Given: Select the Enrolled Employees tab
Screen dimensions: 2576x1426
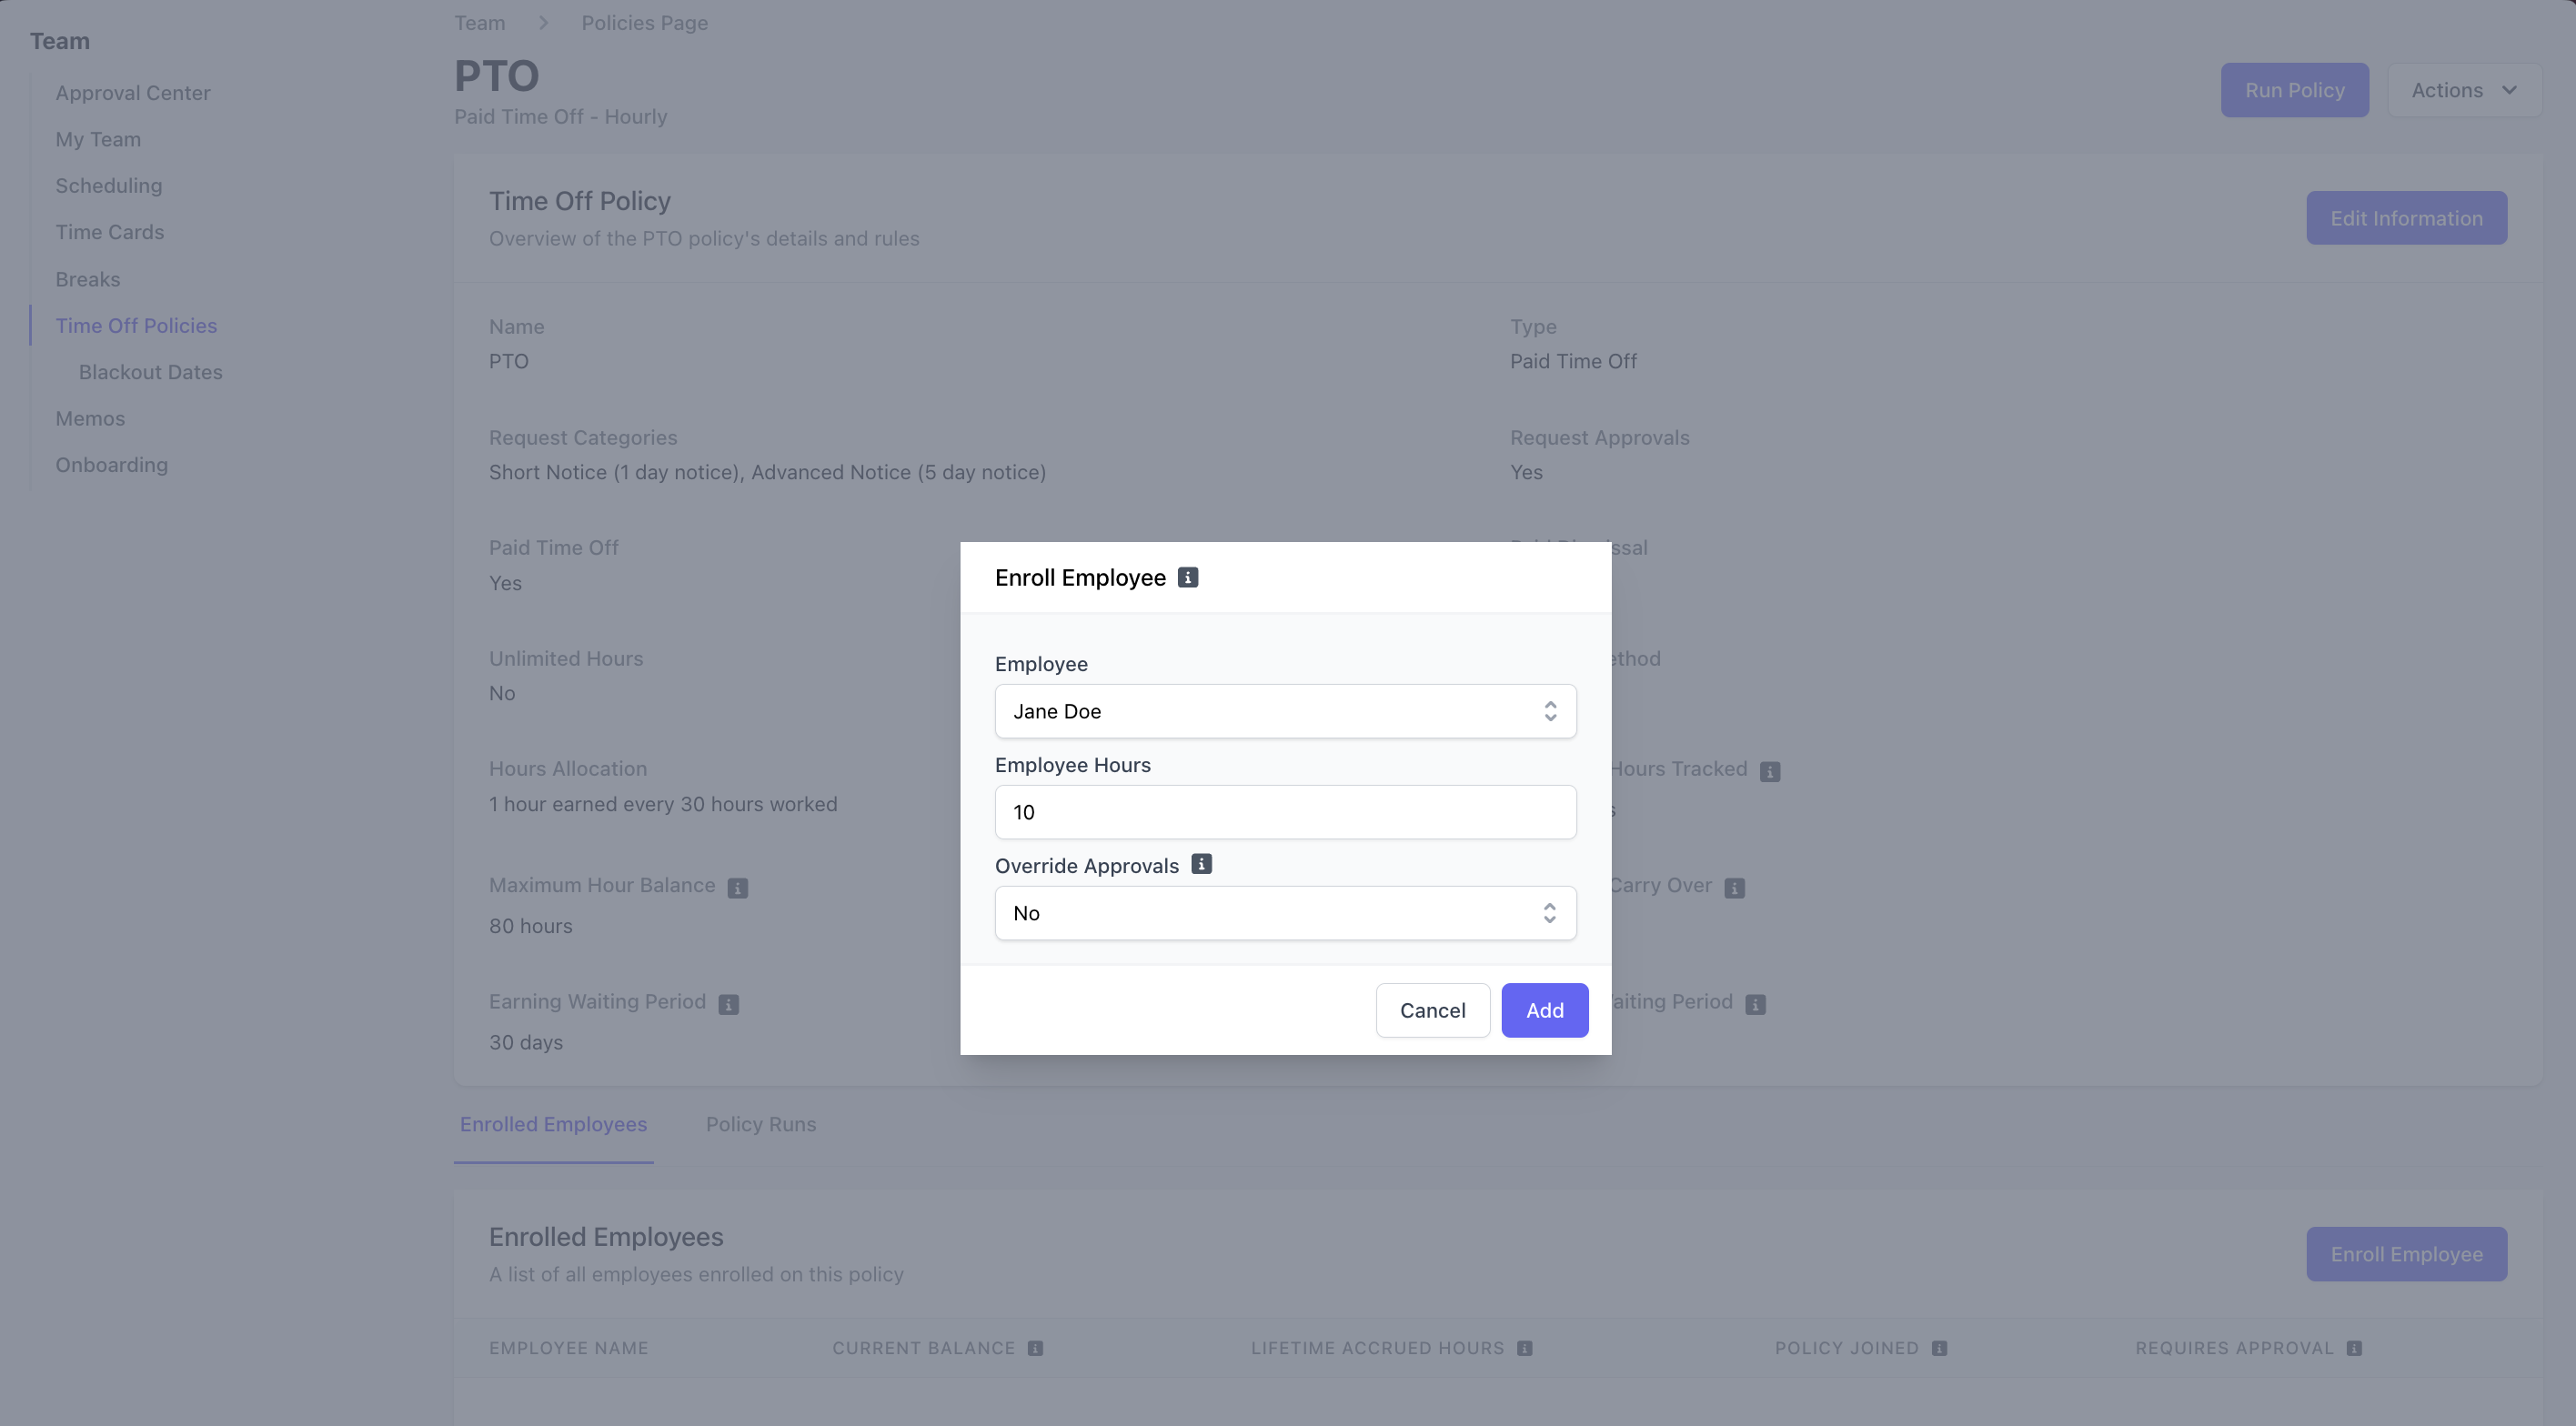Looking at the screenshot, I should (x=553, y=1124).
